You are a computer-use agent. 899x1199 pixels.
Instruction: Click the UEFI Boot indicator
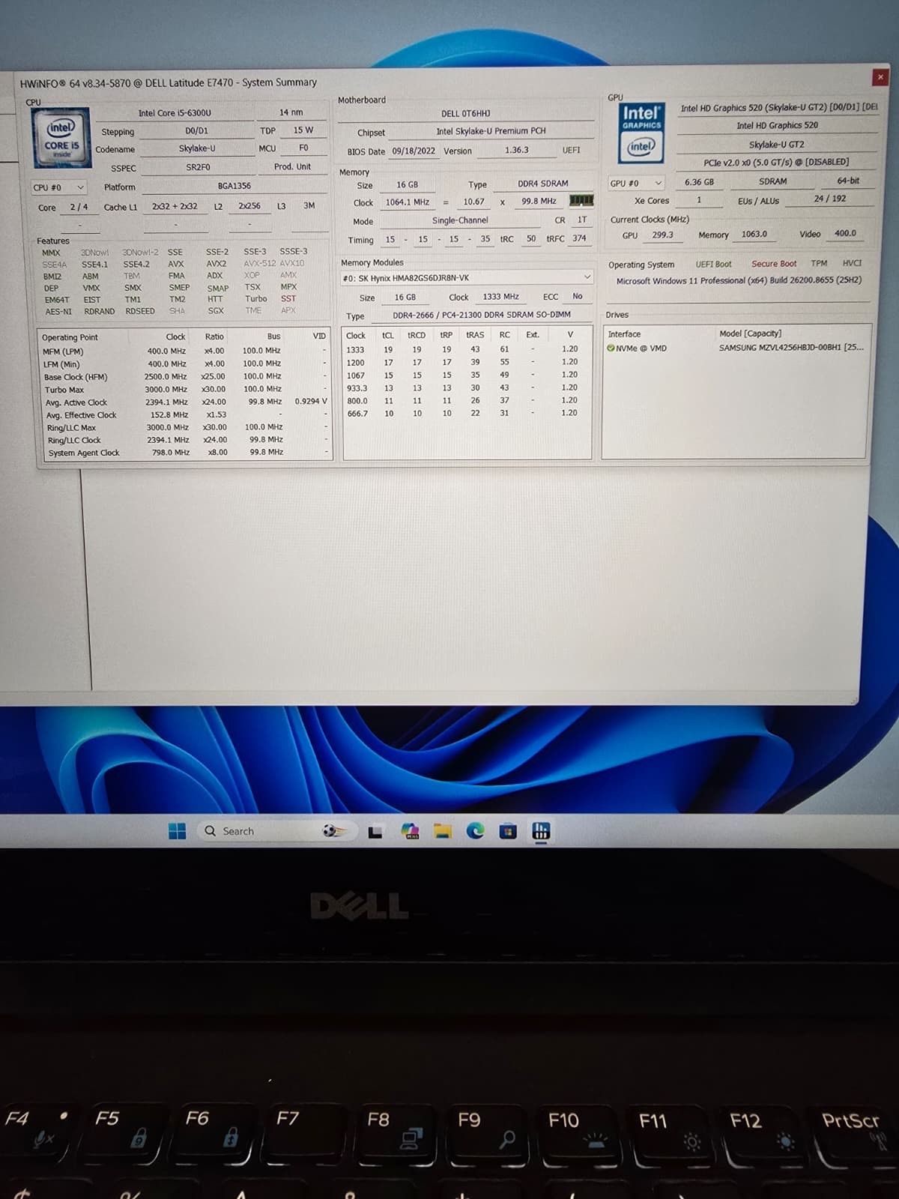(x=713, y=265)
